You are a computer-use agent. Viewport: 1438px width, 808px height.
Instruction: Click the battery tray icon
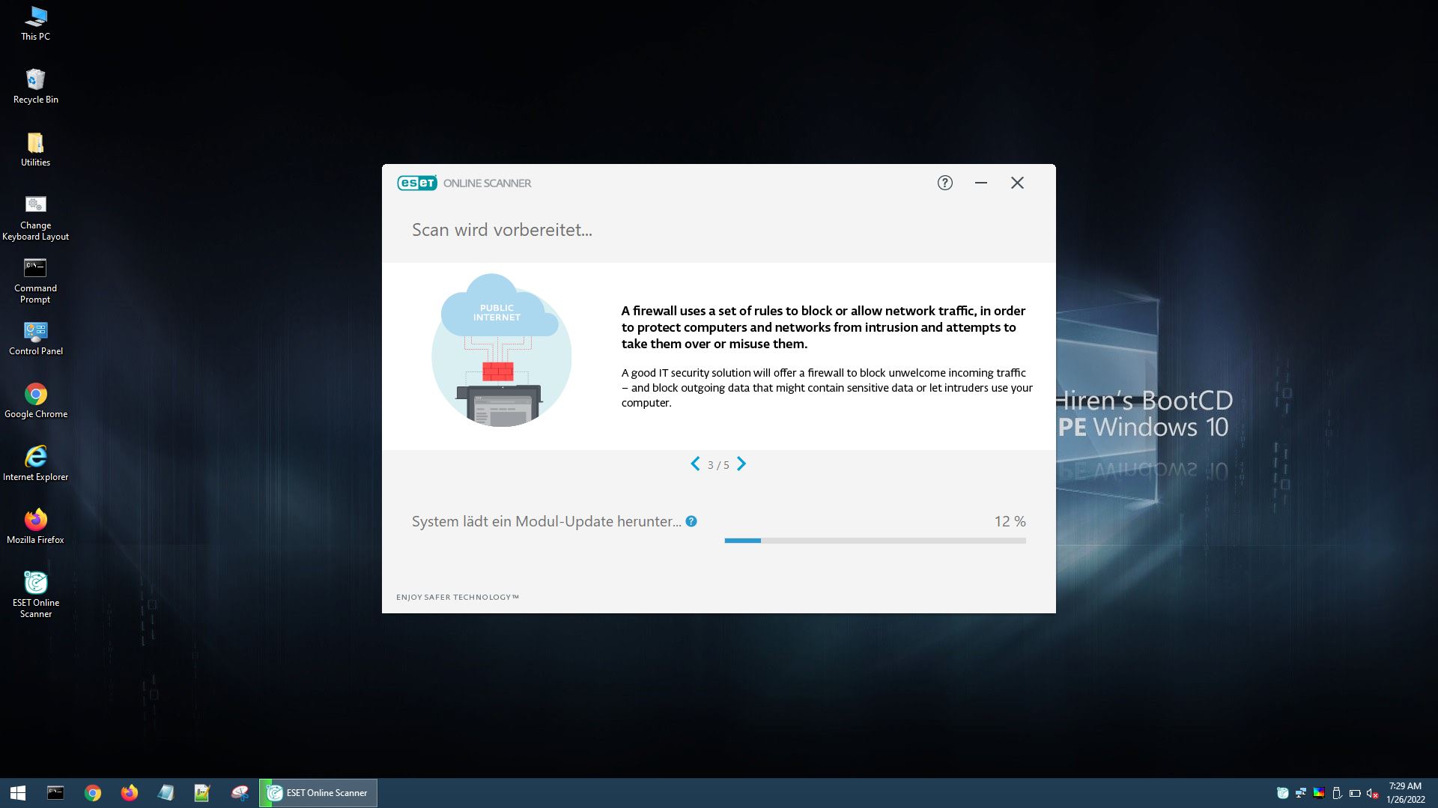click(1355, 793)
